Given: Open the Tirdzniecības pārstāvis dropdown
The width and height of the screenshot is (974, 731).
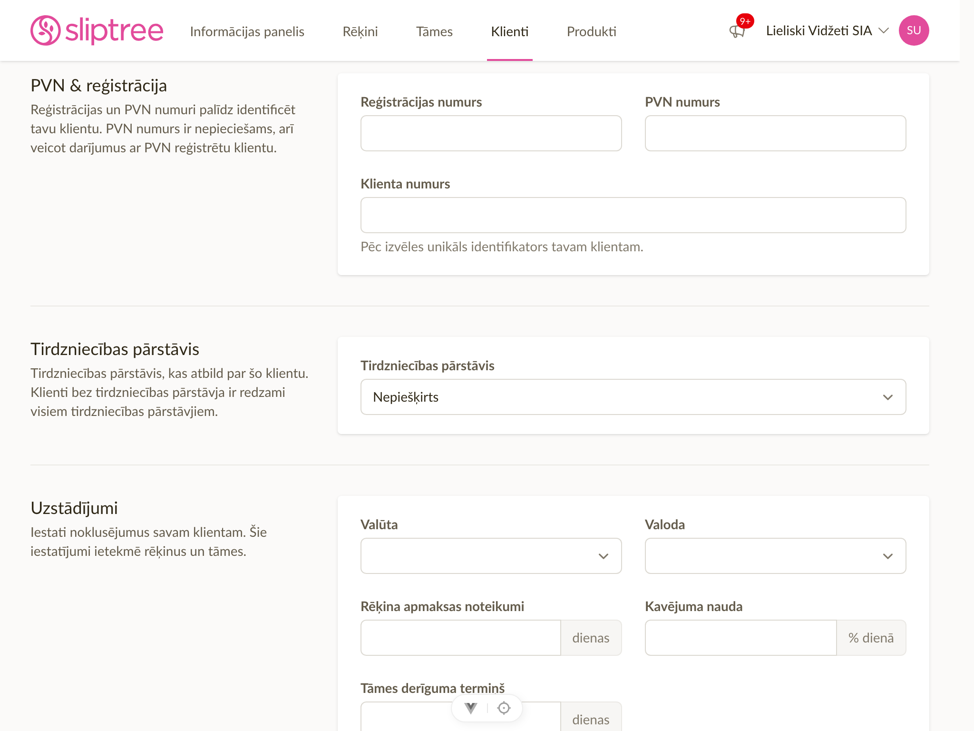Looking at the screenshot, I should pyautogui.click(x=633, y=397).
